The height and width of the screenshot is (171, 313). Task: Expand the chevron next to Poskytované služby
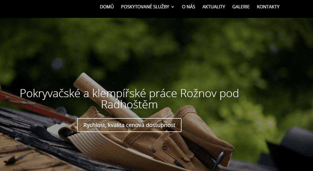pos(173,7)
